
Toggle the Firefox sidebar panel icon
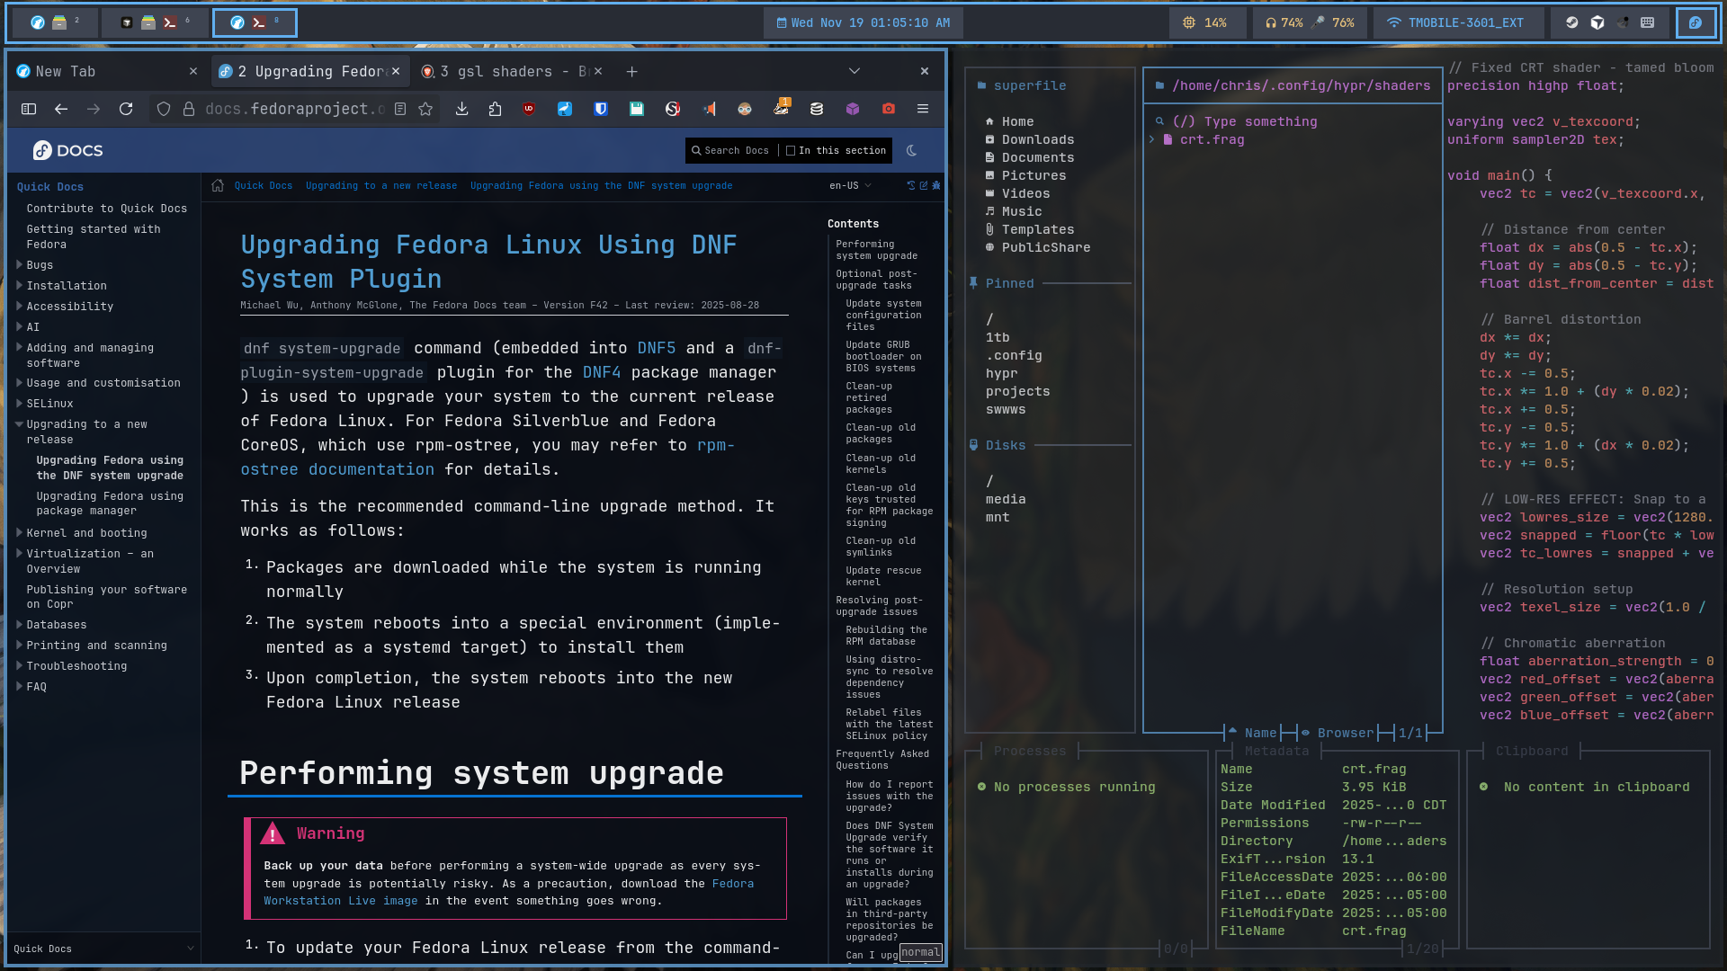pyautogui.click(x=29, y=109)
